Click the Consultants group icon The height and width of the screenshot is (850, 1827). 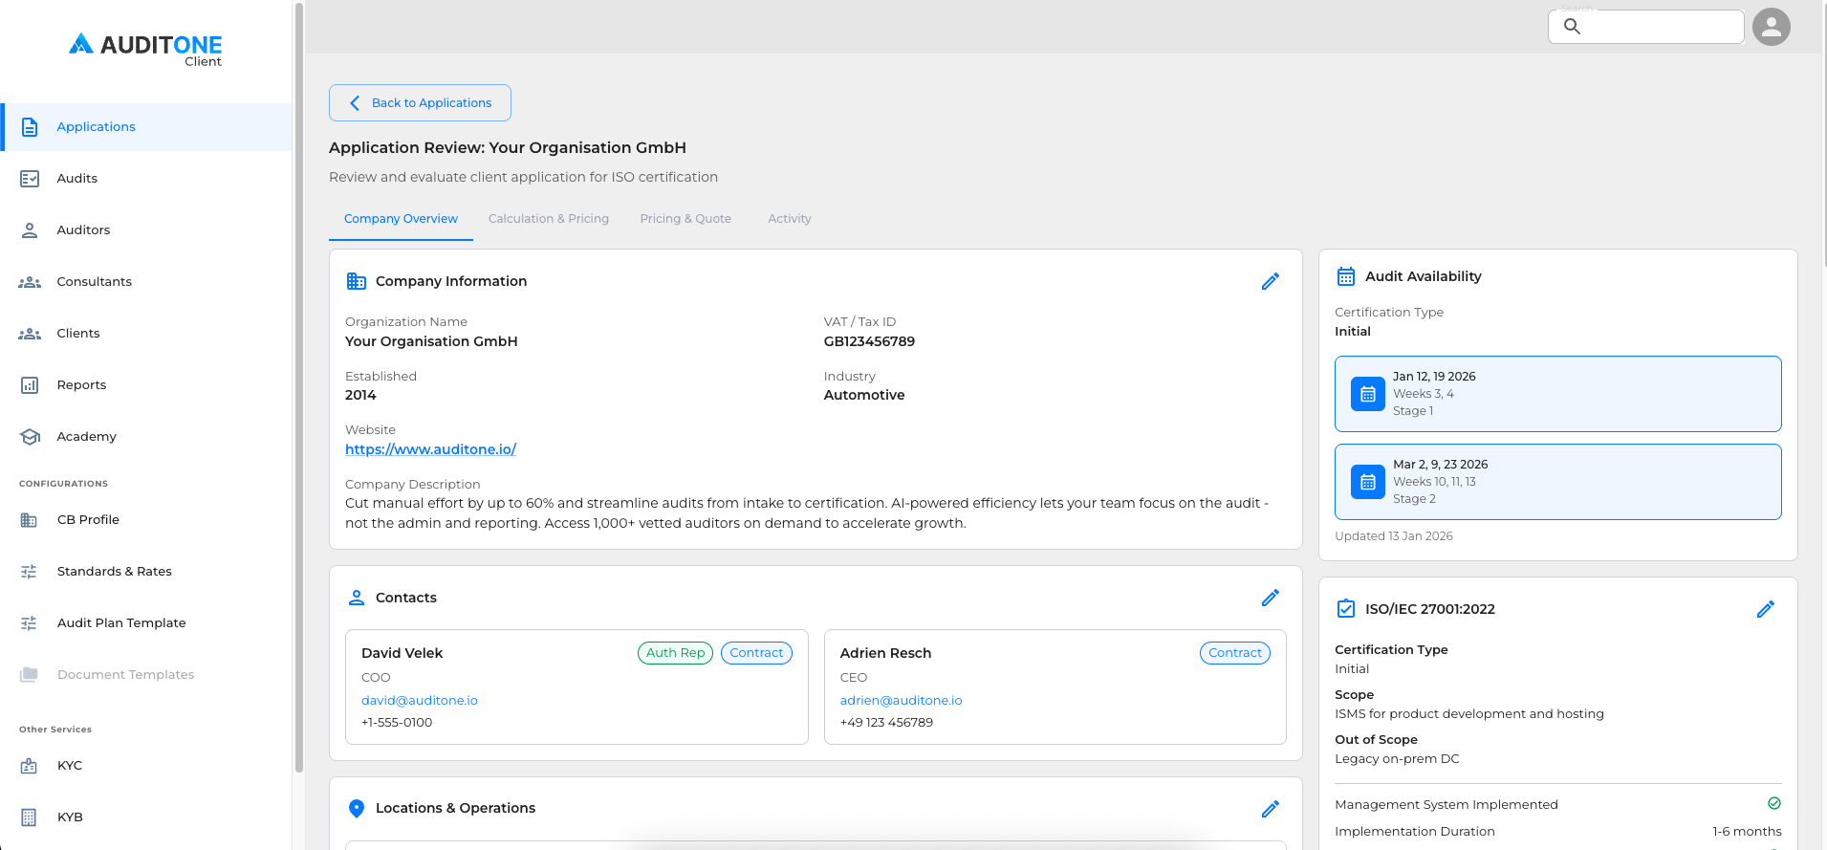(x=30, y=282)
